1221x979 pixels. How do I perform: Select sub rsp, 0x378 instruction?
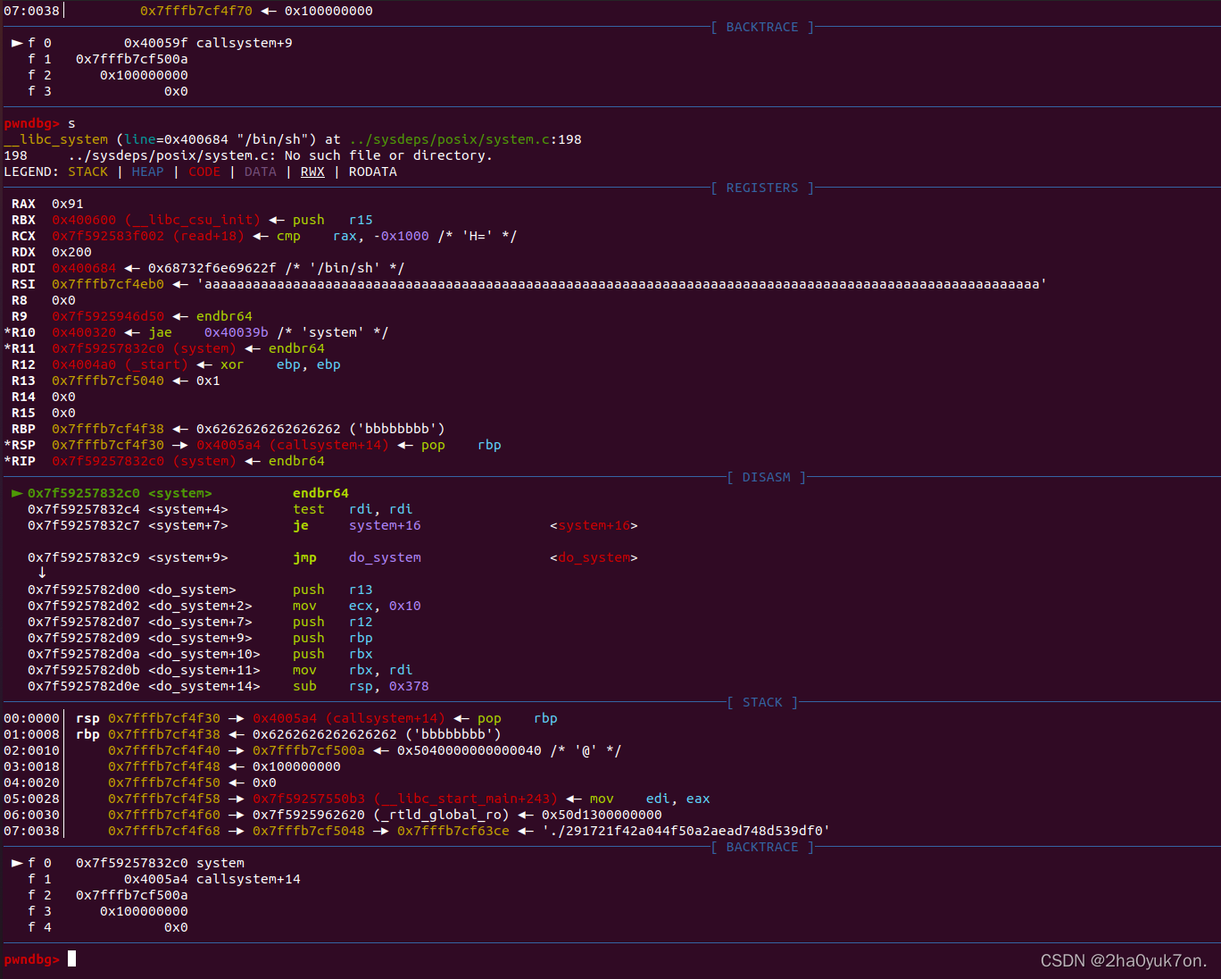pos(361,686)
